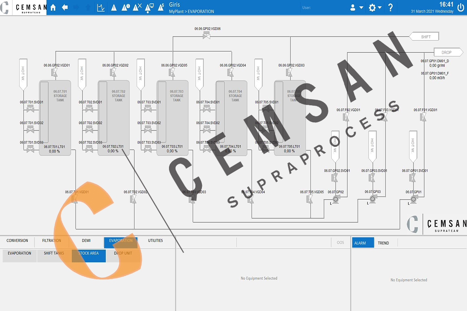Open the DROP UNIT sub-tab
This screenshot has height=311, width=467.
123,256
